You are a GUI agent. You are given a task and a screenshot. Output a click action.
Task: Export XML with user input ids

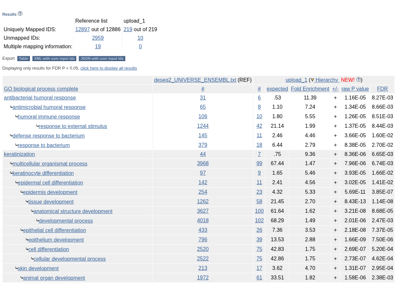point(54,58)
